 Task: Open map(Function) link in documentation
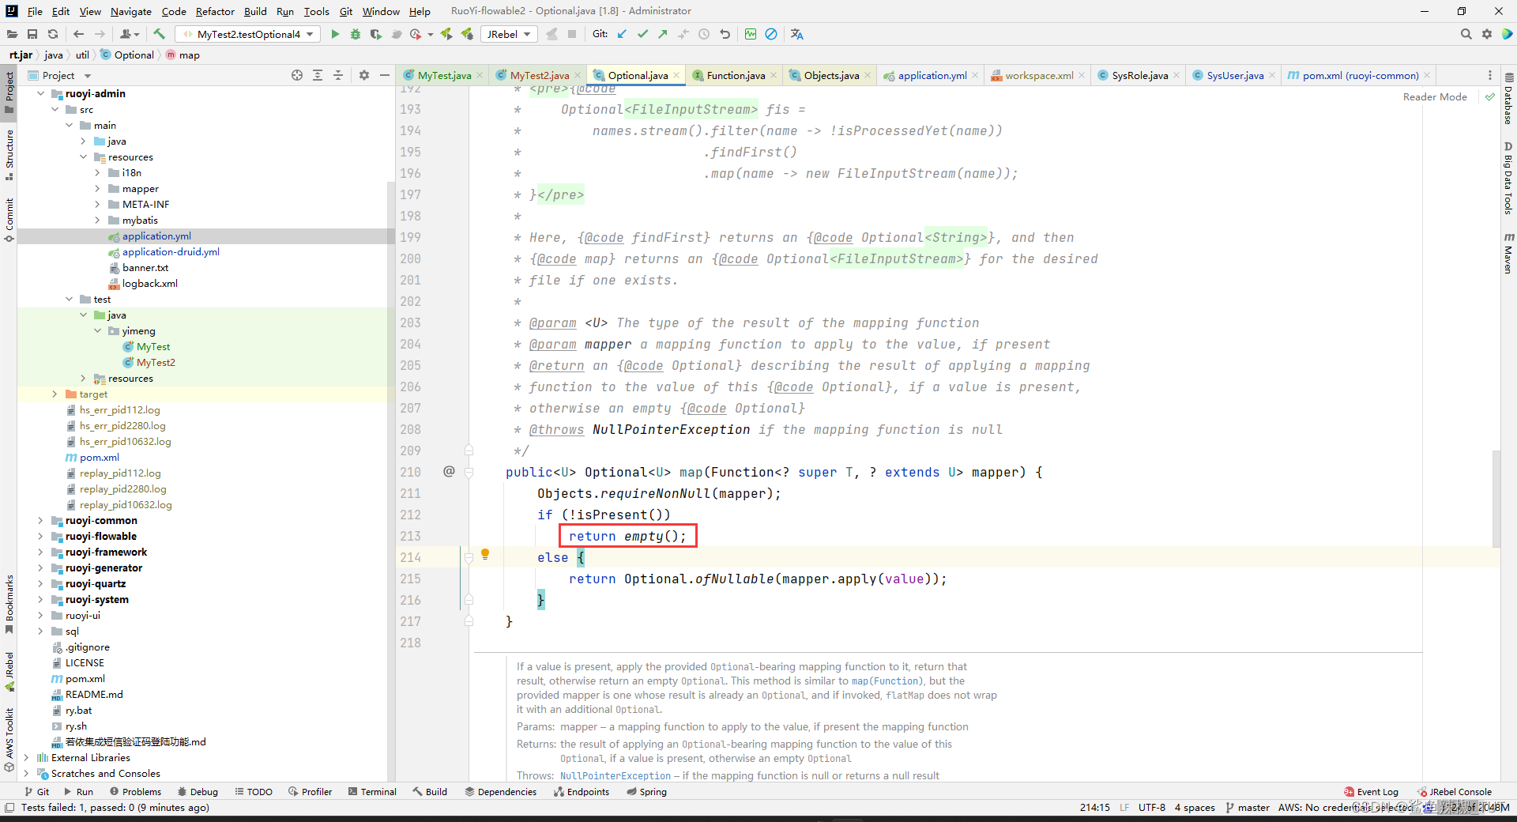point(886,681)
